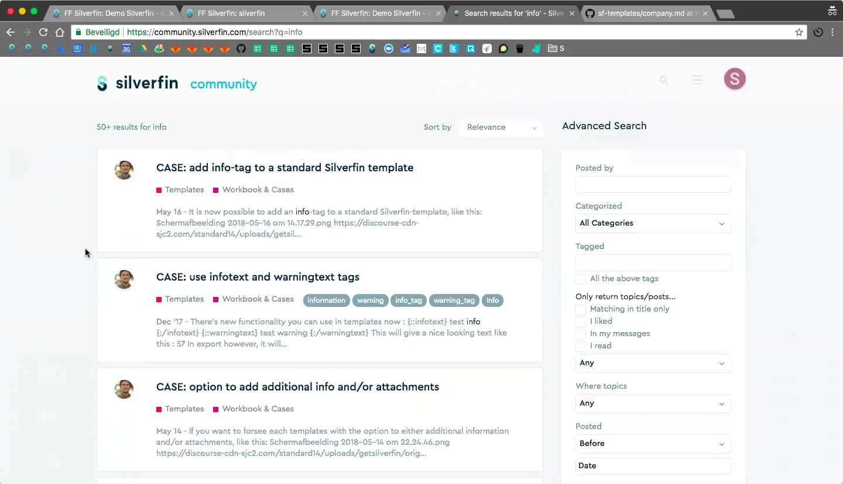Open the user avatar S menu

[x=735, y=79]
